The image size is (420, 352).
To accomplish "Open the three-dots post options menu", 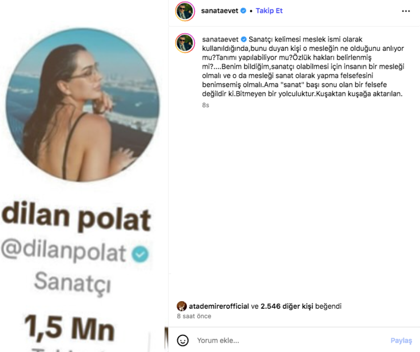I will point(406,11).
